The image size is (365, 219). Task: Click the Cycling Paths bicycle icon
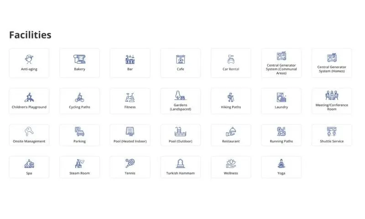point(79,97)
